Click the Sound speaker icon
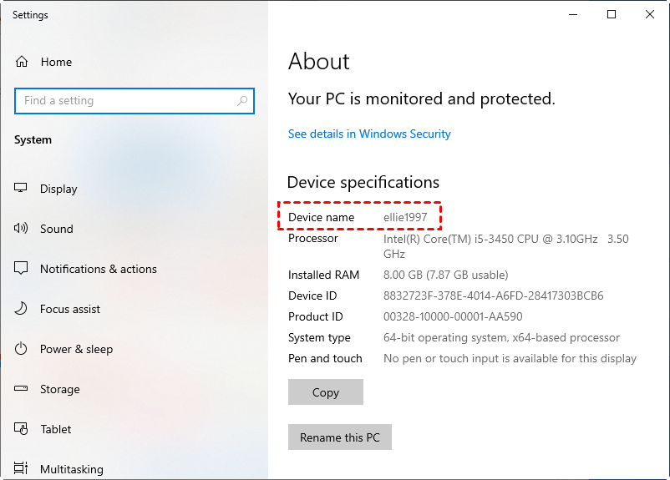The width and height of the screenshot is (670, 480). (22, 229)
